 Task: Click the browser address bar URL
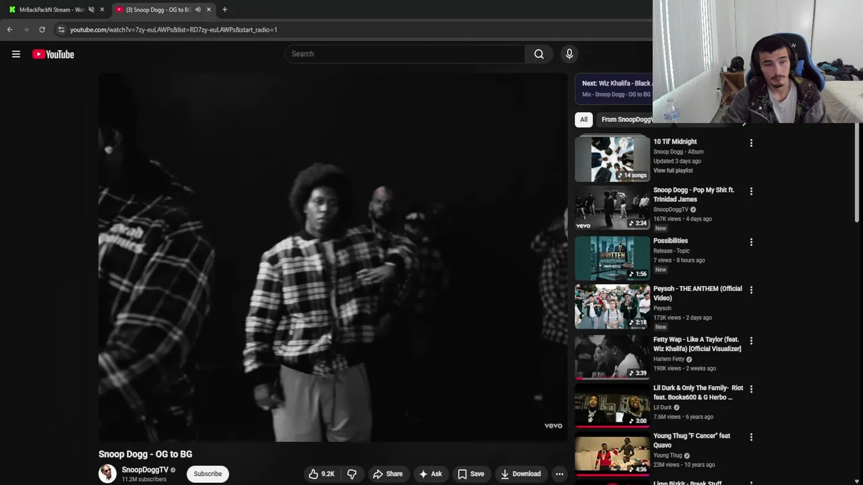[x=173, y=30]
